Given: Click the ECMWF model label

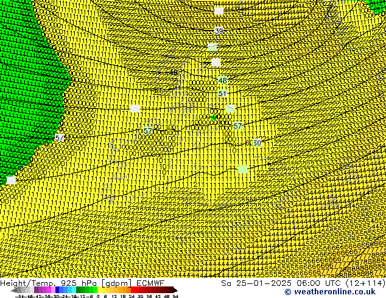Looking at the screenshot, I should point(150,283).
